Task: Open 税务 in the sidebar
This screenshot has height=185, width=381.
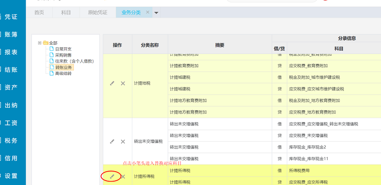Action: [11, 141]
